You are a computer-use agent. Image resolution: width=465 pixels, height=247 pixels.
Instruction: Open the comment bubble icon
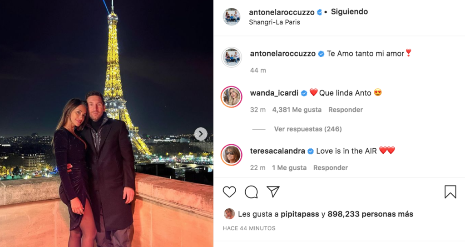tap(251, 192)
